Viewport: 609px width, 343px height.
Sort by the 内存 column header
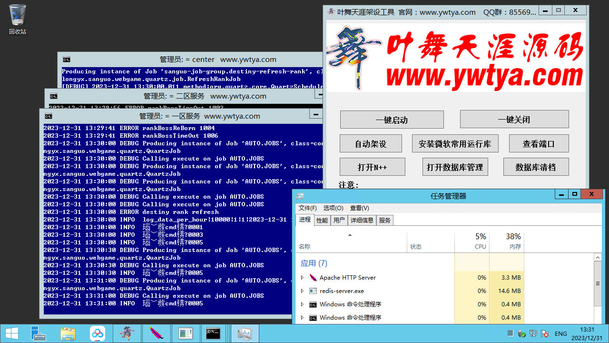point(507,241)
